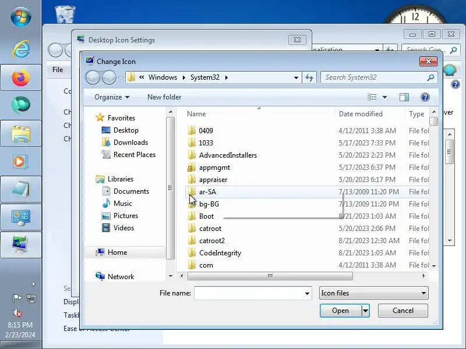Launch Internet Explorer from the taskbar
This screenshot has height=349, width=466.
[x=21, y=49]
